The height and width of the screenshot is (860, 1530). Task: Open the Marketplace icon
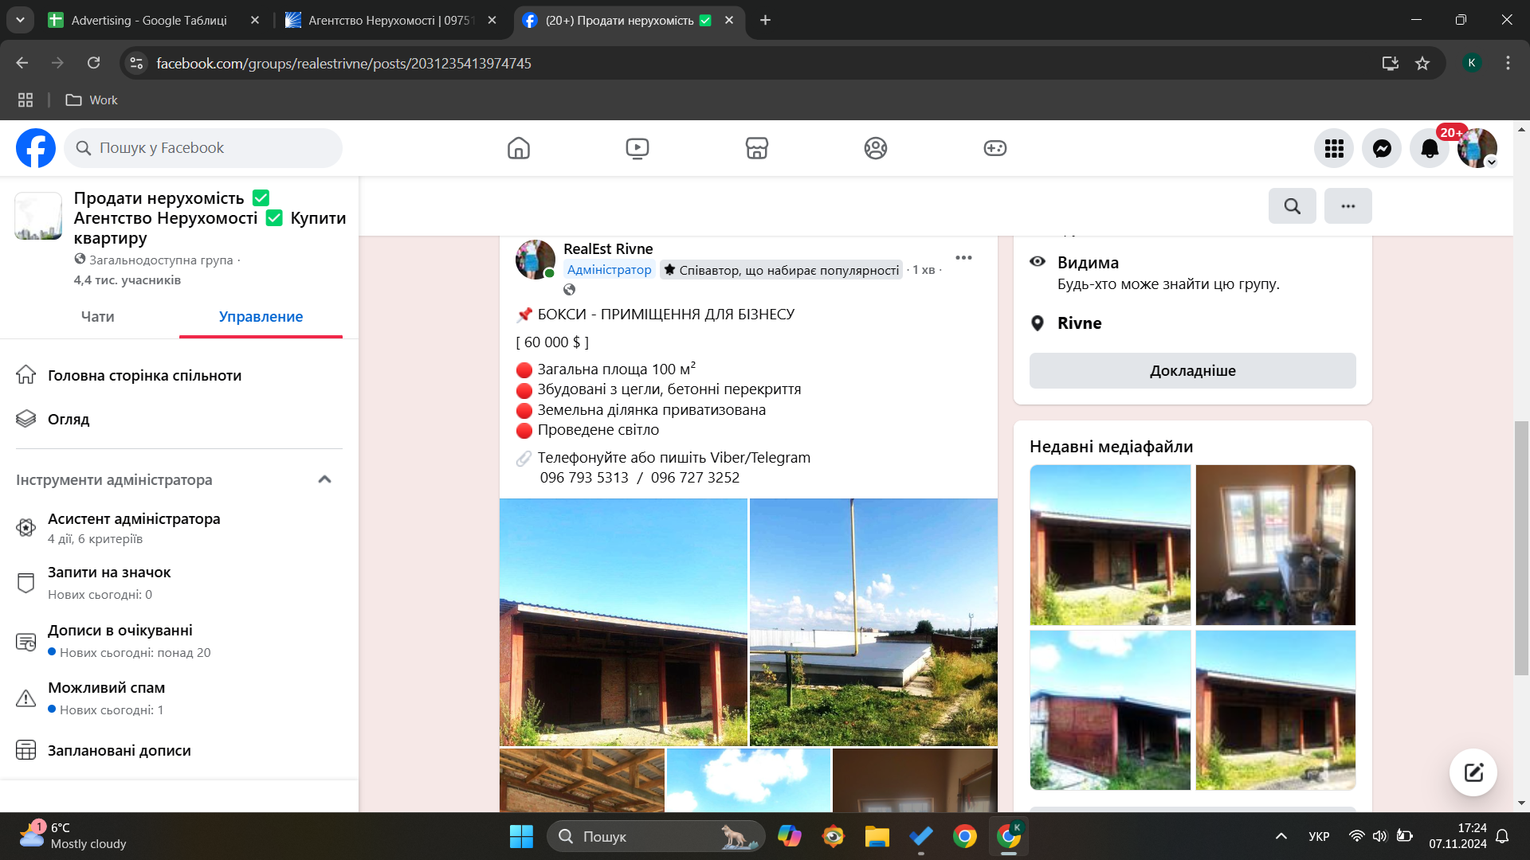click(x=756, y=148)
